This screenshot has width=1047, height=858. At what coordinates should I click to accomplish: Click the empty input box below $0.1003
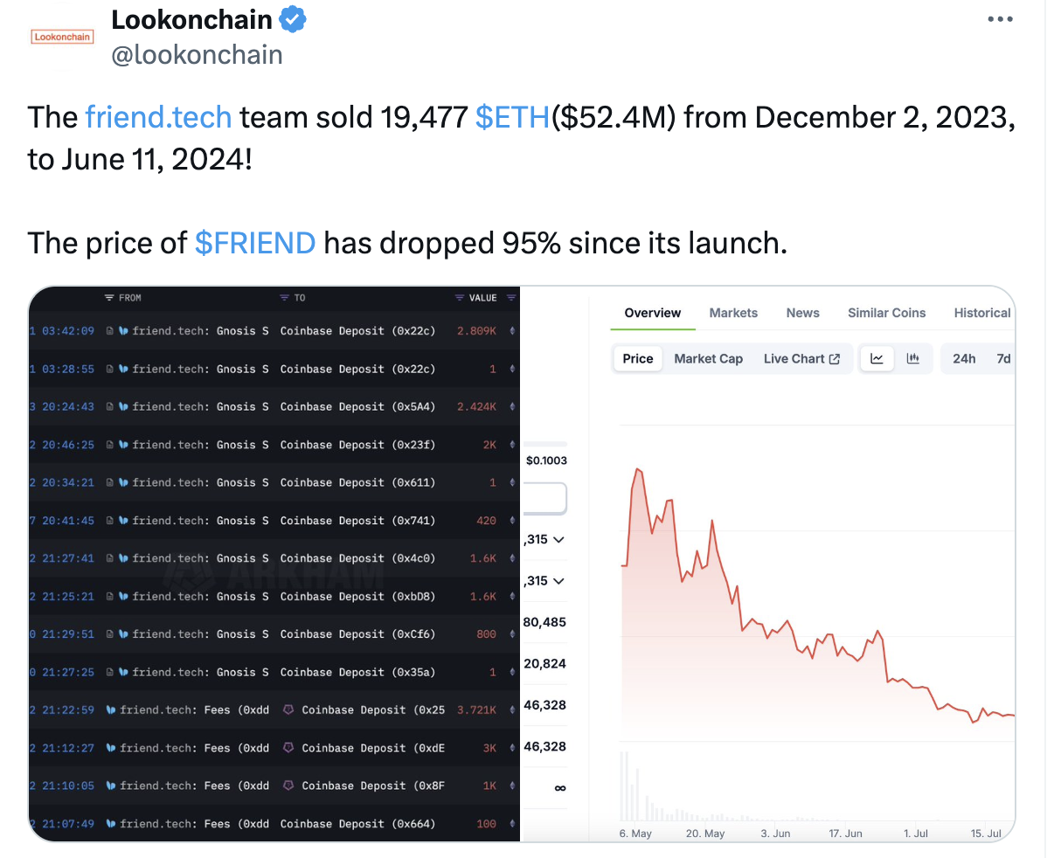[x=544, y=498]
